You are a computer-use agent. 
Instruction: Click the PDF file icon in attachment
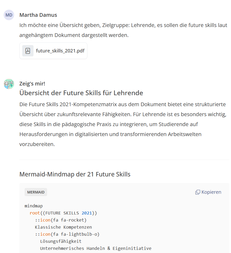28,51
